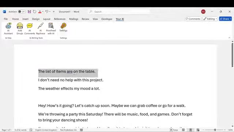Click the Save floppy disk icon
This screenshot has height=132, width=234.
29,12
